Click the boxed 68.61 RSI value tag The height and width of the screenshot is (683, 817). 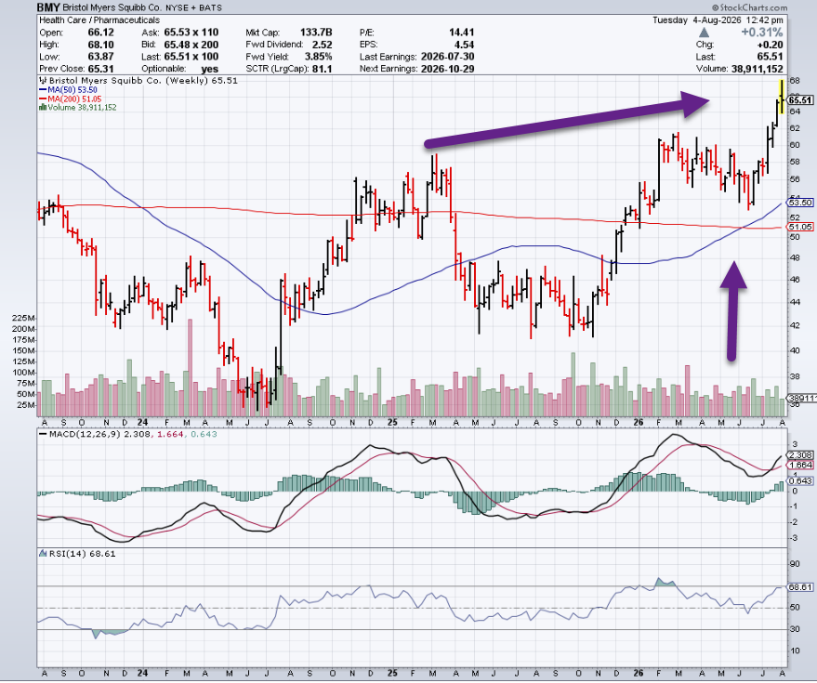click(x=801, y=587)
